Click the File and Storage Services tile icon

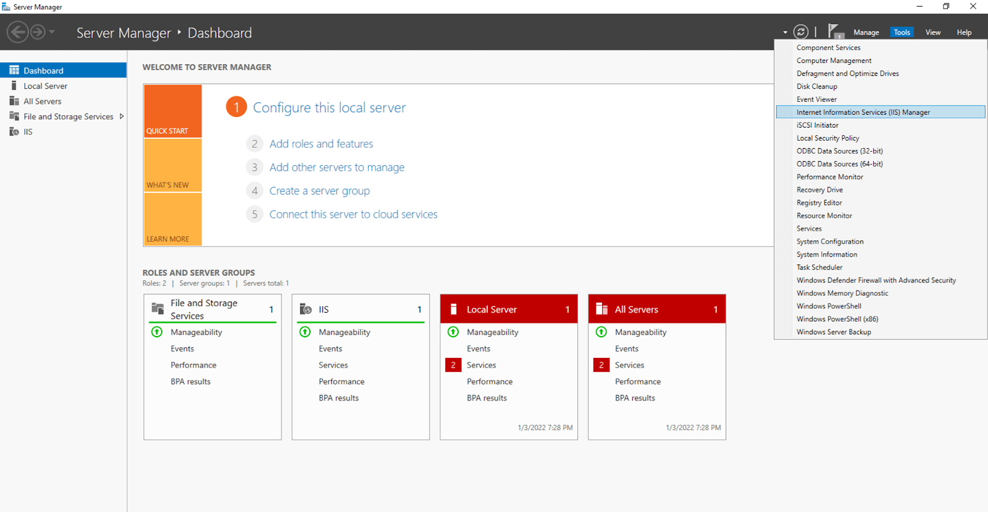[x=157, y=308]
